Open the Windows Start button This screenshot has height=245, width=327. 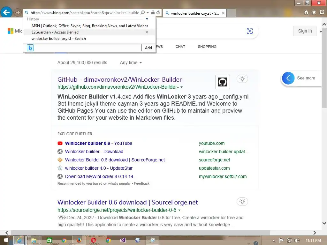(6, 240)
